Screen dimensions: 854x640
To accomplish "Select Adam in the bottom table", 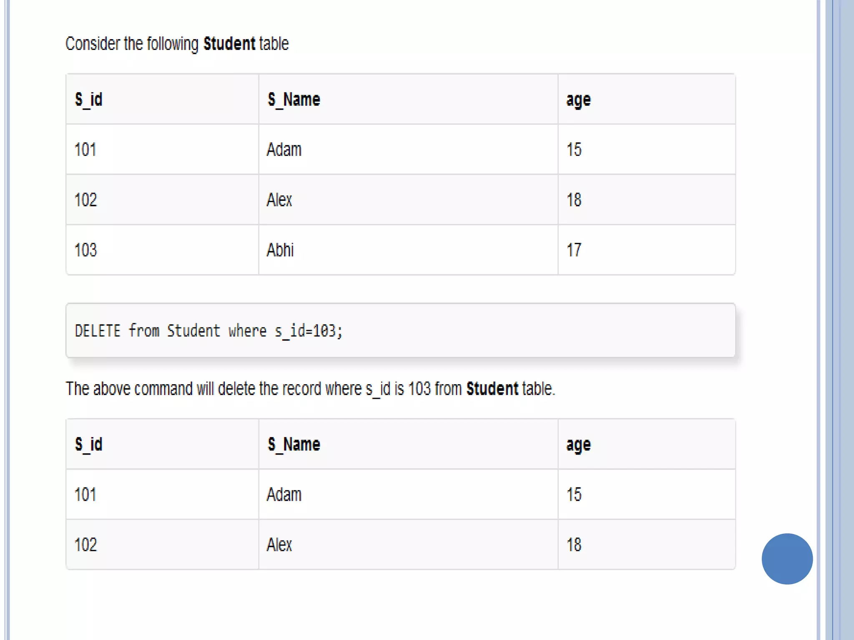I will pyautogui.click(x=284, y=495).
